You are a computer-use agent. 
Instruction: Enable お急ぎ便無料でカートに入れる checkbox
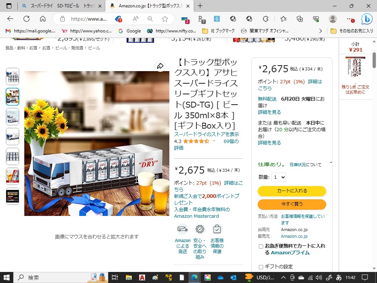point(261,246)
